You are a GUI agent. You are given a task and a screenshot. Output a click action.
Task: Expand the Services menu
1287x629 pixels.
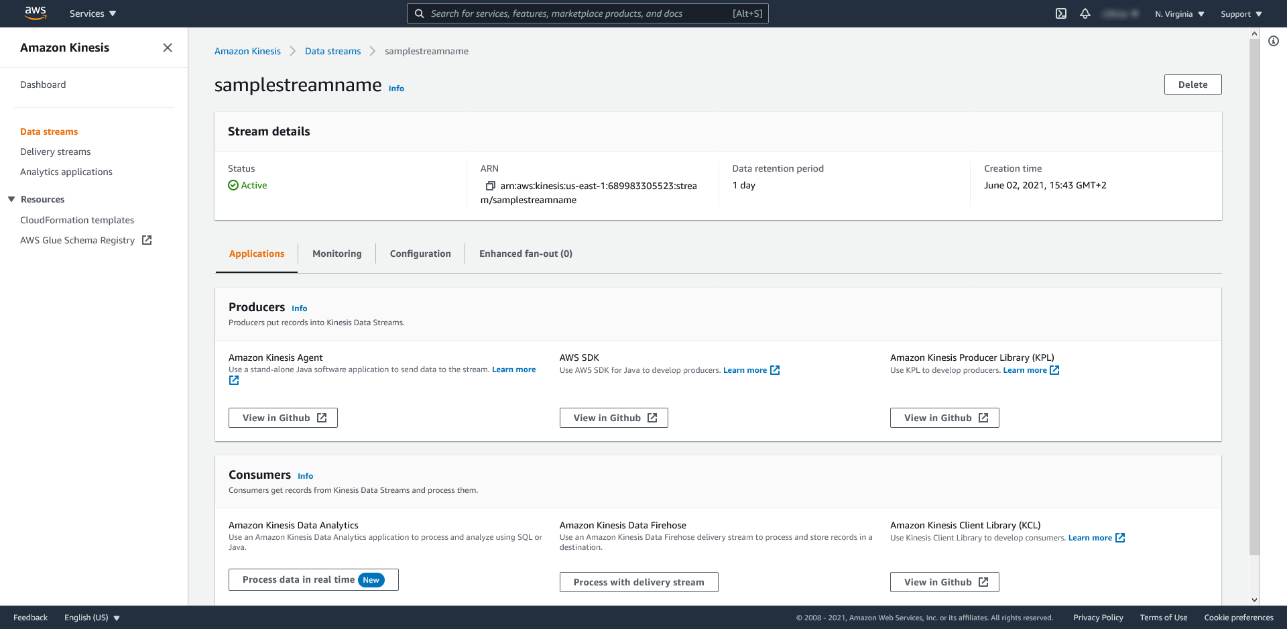coord(93,13)
